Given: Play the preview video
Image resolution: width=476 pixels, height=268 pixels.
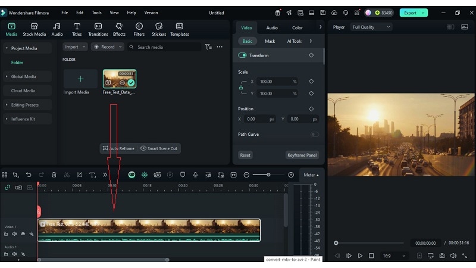Looking at the screenshot, I should click(360, 256).
